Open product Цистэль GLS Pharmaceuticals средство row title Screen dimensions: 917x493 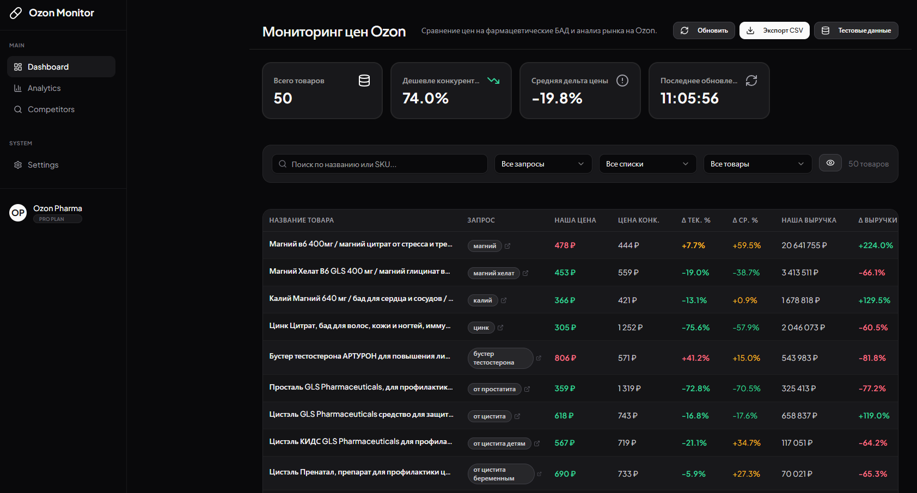[x=362, y=415]
